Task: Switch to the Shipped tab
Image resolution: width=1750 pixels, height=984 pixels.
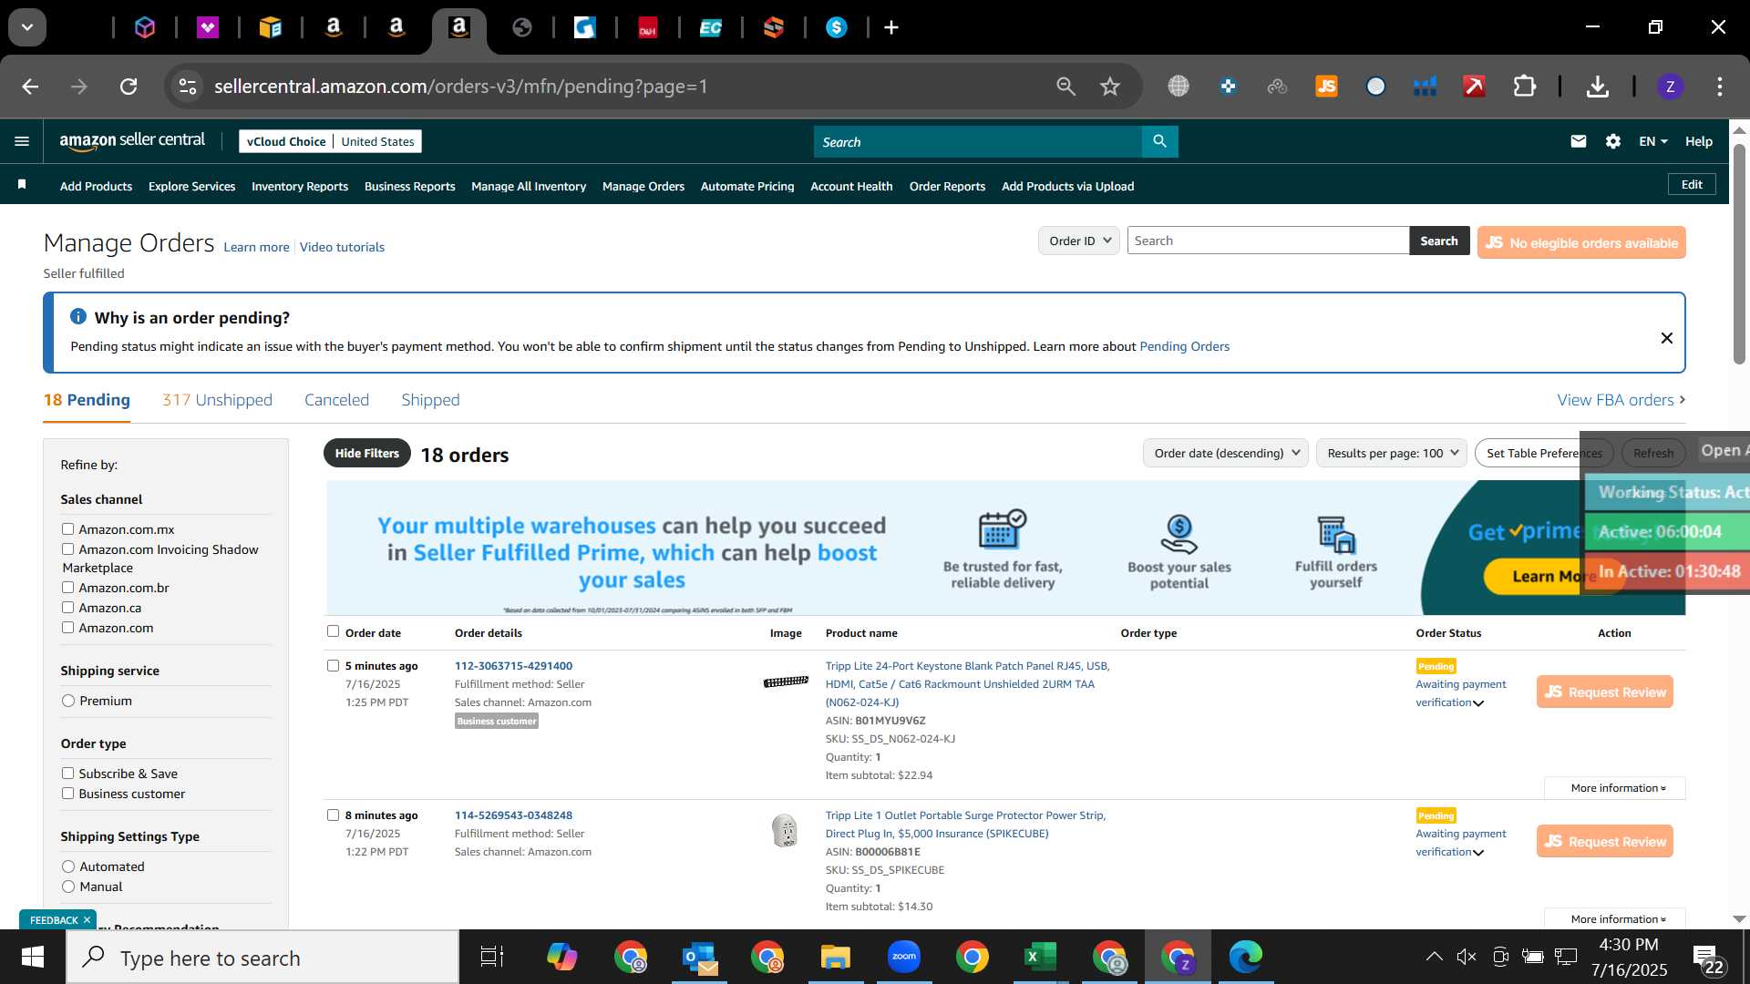Action: [430, 400]
